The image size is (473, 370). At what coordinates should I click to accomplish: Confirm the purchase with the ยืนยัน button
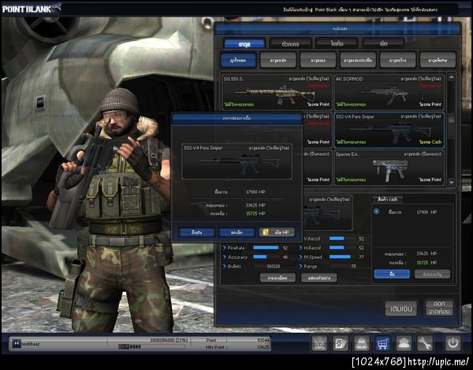coord(196,233)
